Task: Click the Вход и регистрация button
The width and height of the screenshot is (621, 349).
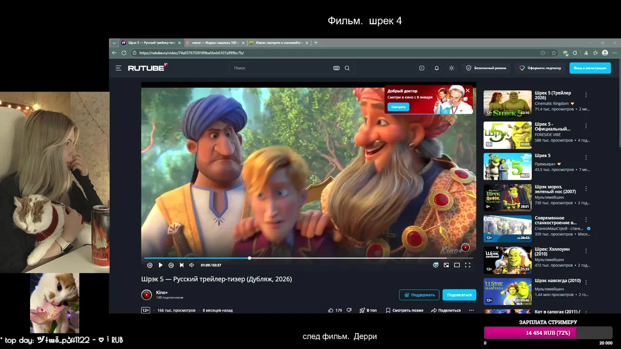Action: [590, 68]
